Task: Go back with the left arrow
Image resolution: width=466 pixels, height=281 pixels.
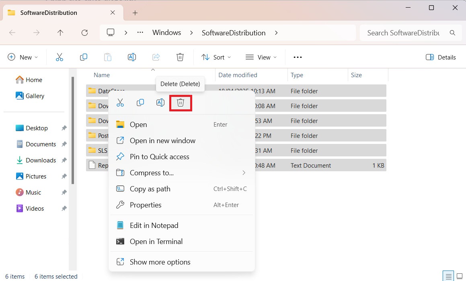Action: point(12,33)
